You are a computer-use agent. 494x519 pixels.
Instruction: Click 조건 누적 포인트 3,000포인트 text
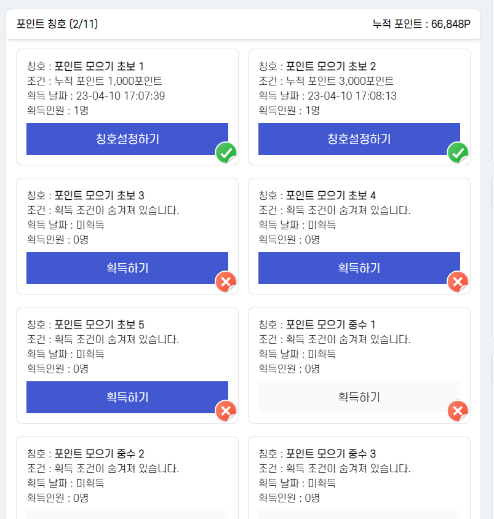click(x=326, y=81)
